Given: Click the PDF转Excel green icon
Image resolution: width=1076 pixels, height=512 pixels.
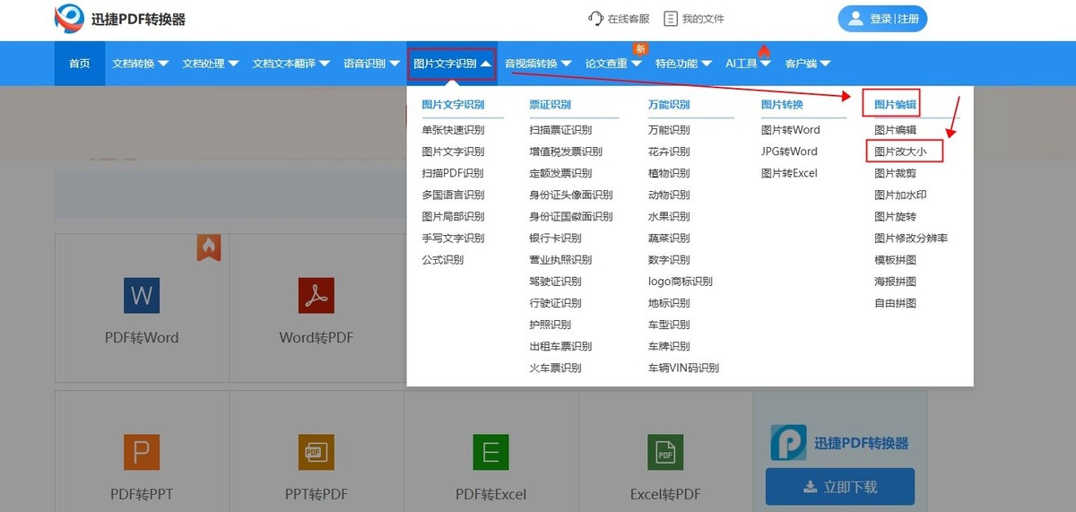Looking at the screenshot, I should (x=490, y=452).
